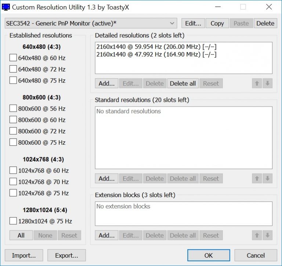Open the Export... dialog

[66, 255]
